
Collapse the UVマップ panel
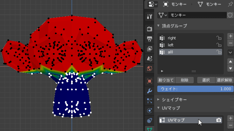158,108
